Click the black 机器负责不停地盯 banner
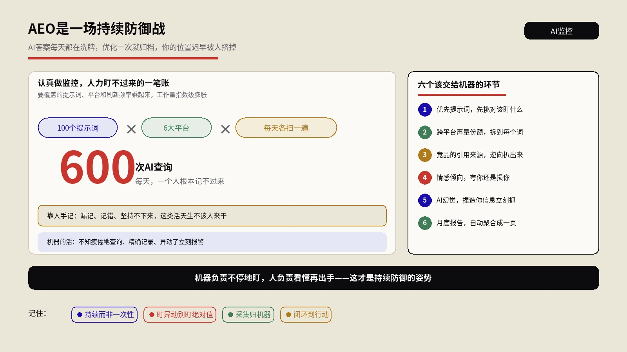This screenshot has height=352, width=627. 313,278
